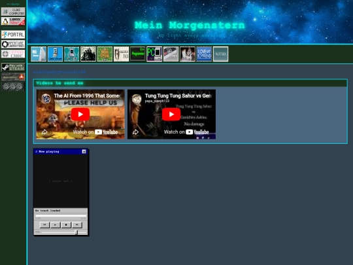Viewport: 353px width, 265px height.
Task: Play "The AI From 1996" YouTube video
Action: pos(80,115)
